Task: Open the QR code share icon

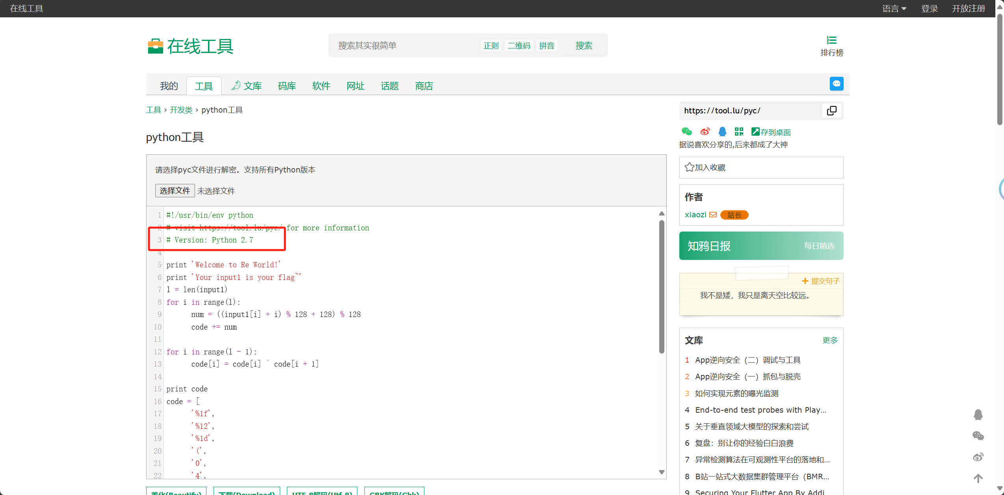Action: [x=739, y=132]
